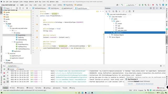
Task: Open the Application run configuration dropdown
Action: point(131,5)
